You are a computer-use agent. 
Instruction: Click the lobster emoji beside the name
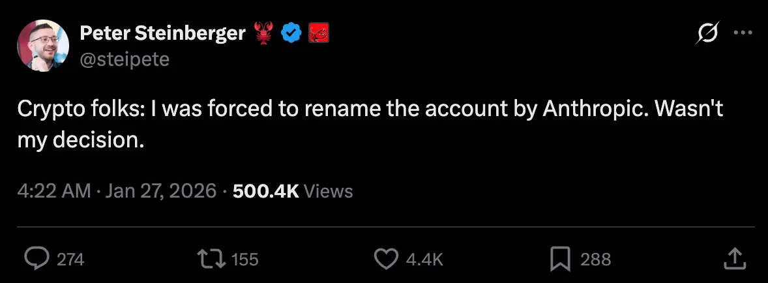[263, 33]
